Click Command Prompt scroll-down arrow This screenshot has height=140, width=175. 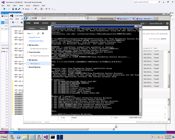(140, 114)
